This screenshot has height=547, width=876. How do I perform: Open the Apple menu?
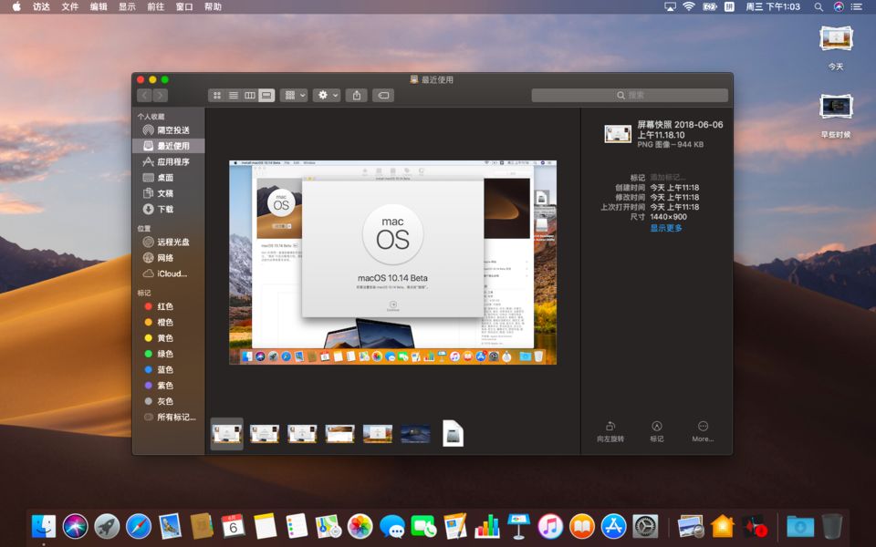pos(16,6)
